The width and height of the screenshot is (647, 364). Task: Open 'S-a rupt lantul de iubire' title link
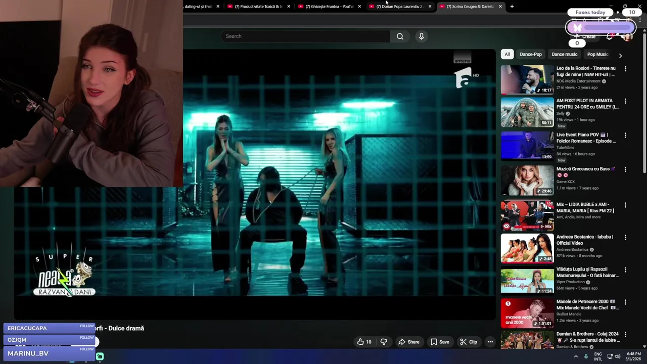588,337
